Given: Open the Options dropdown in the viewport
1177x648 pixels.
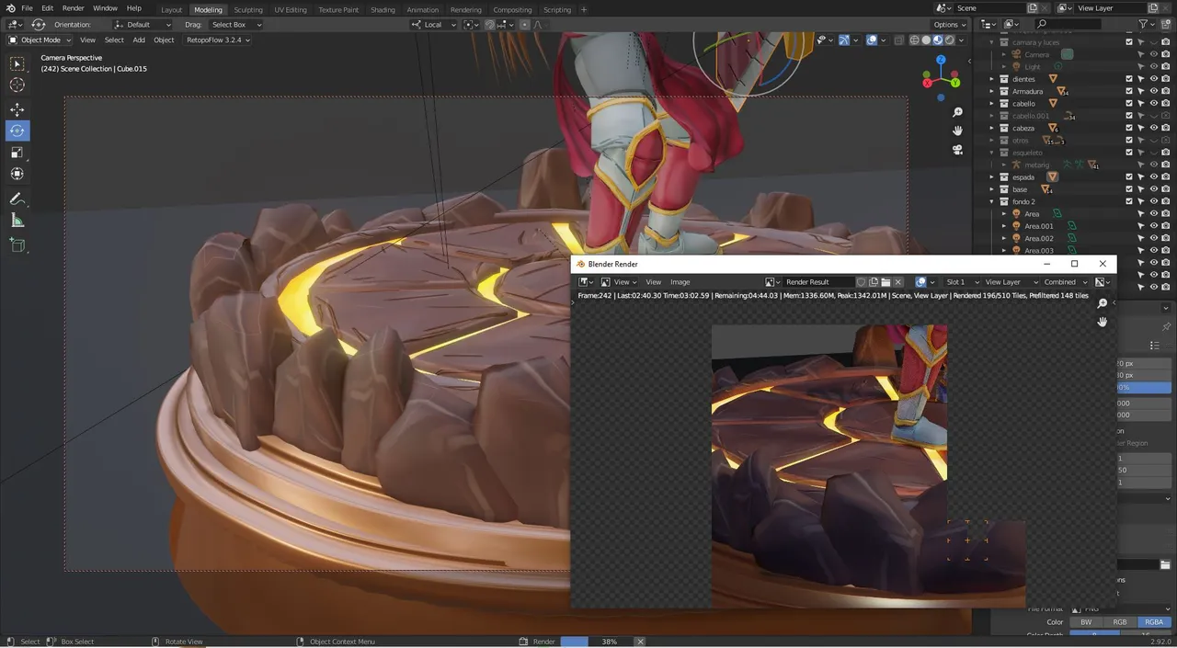Looking at the screenshot, I should 949,25.
